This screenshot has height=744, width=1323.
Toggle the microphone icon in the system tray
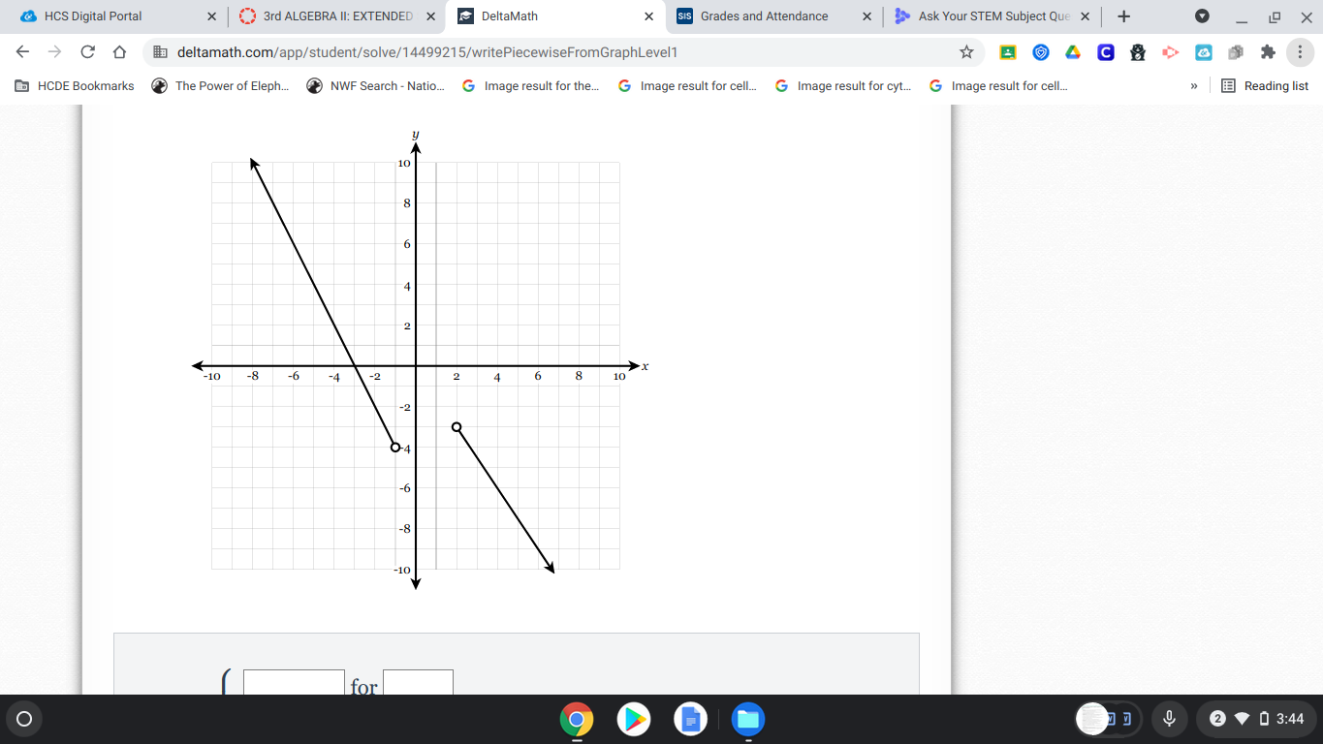coord(1169,719)
